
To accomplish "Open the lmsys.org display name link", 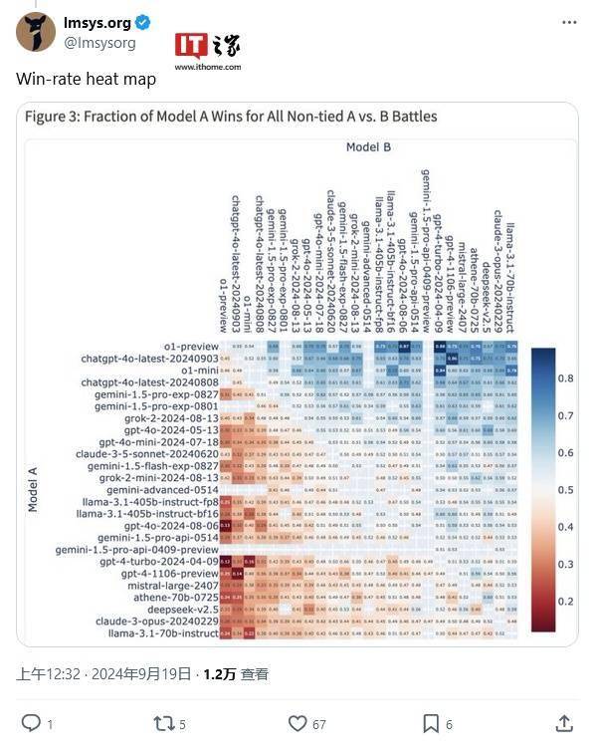I will click(x=97, y=23).
